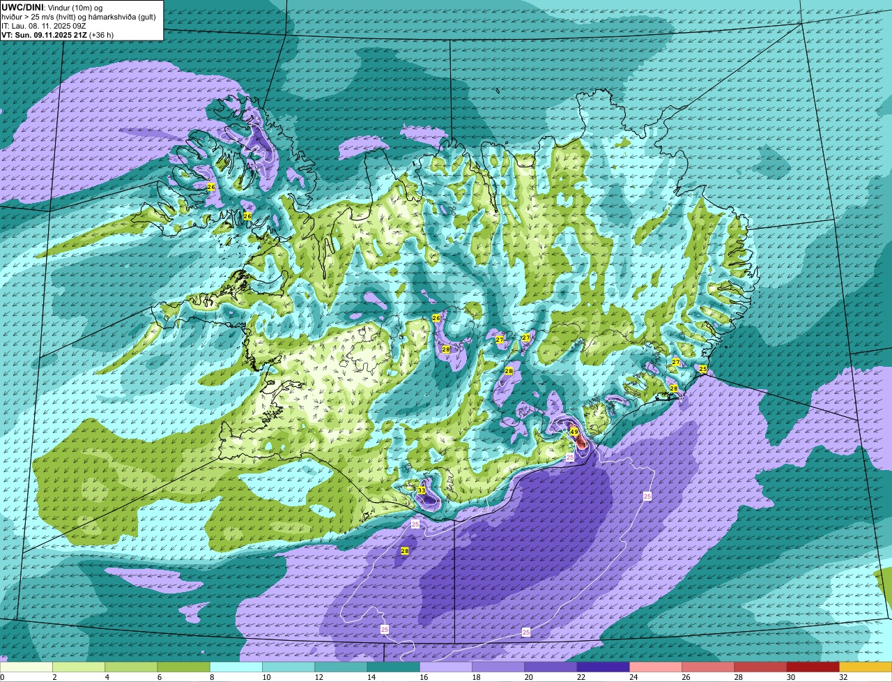The image size is (892, 682).
Task: Select the above-32 m/s orange-yellow legend swatch
Action: pyautogui.click(x=866, y=667)
